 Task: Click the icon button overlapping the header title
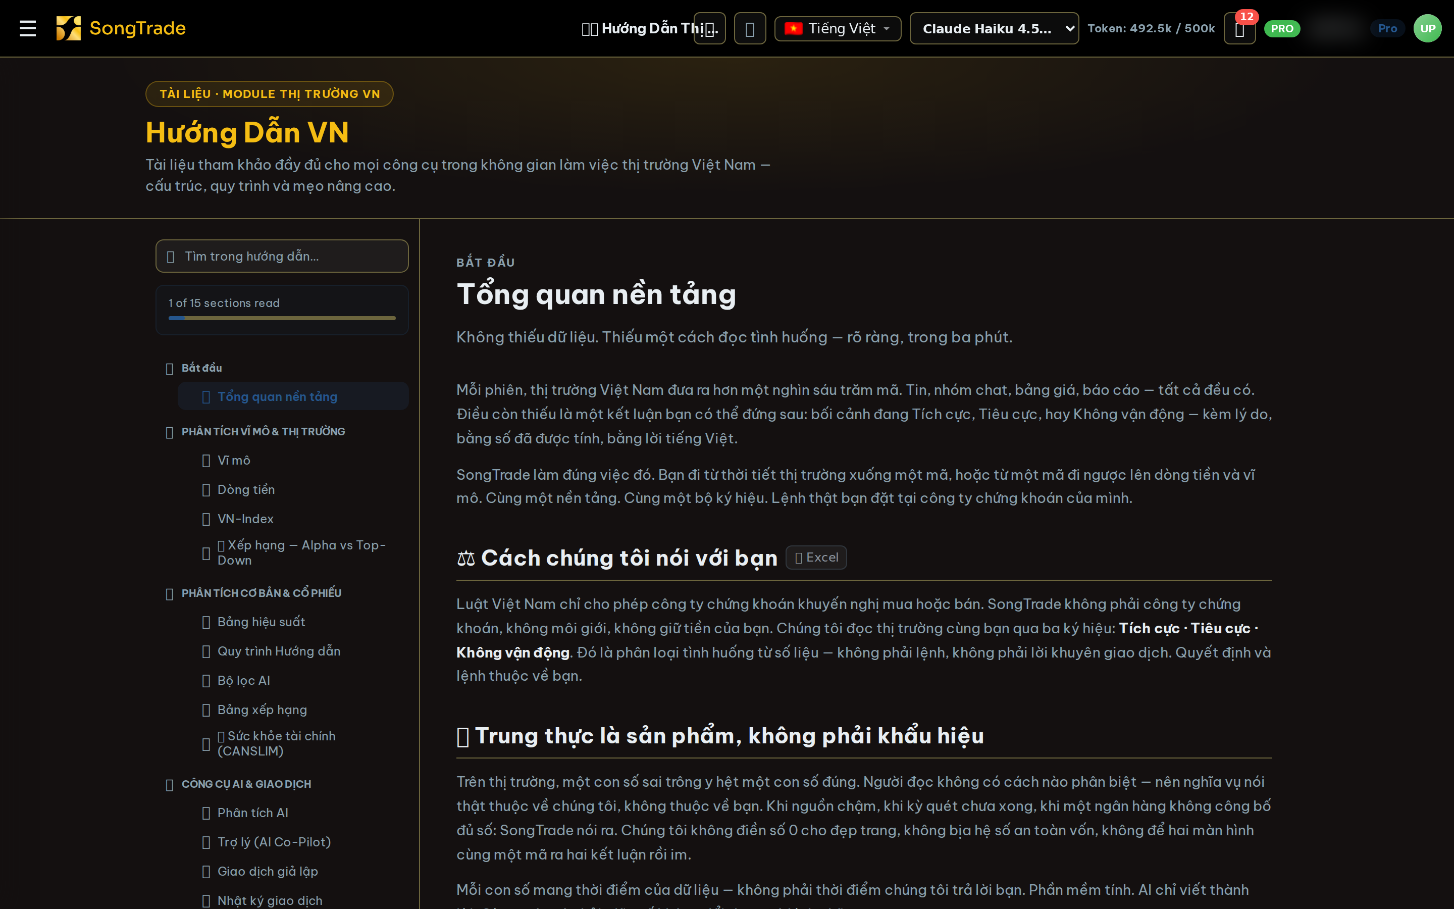click(709, 29)
